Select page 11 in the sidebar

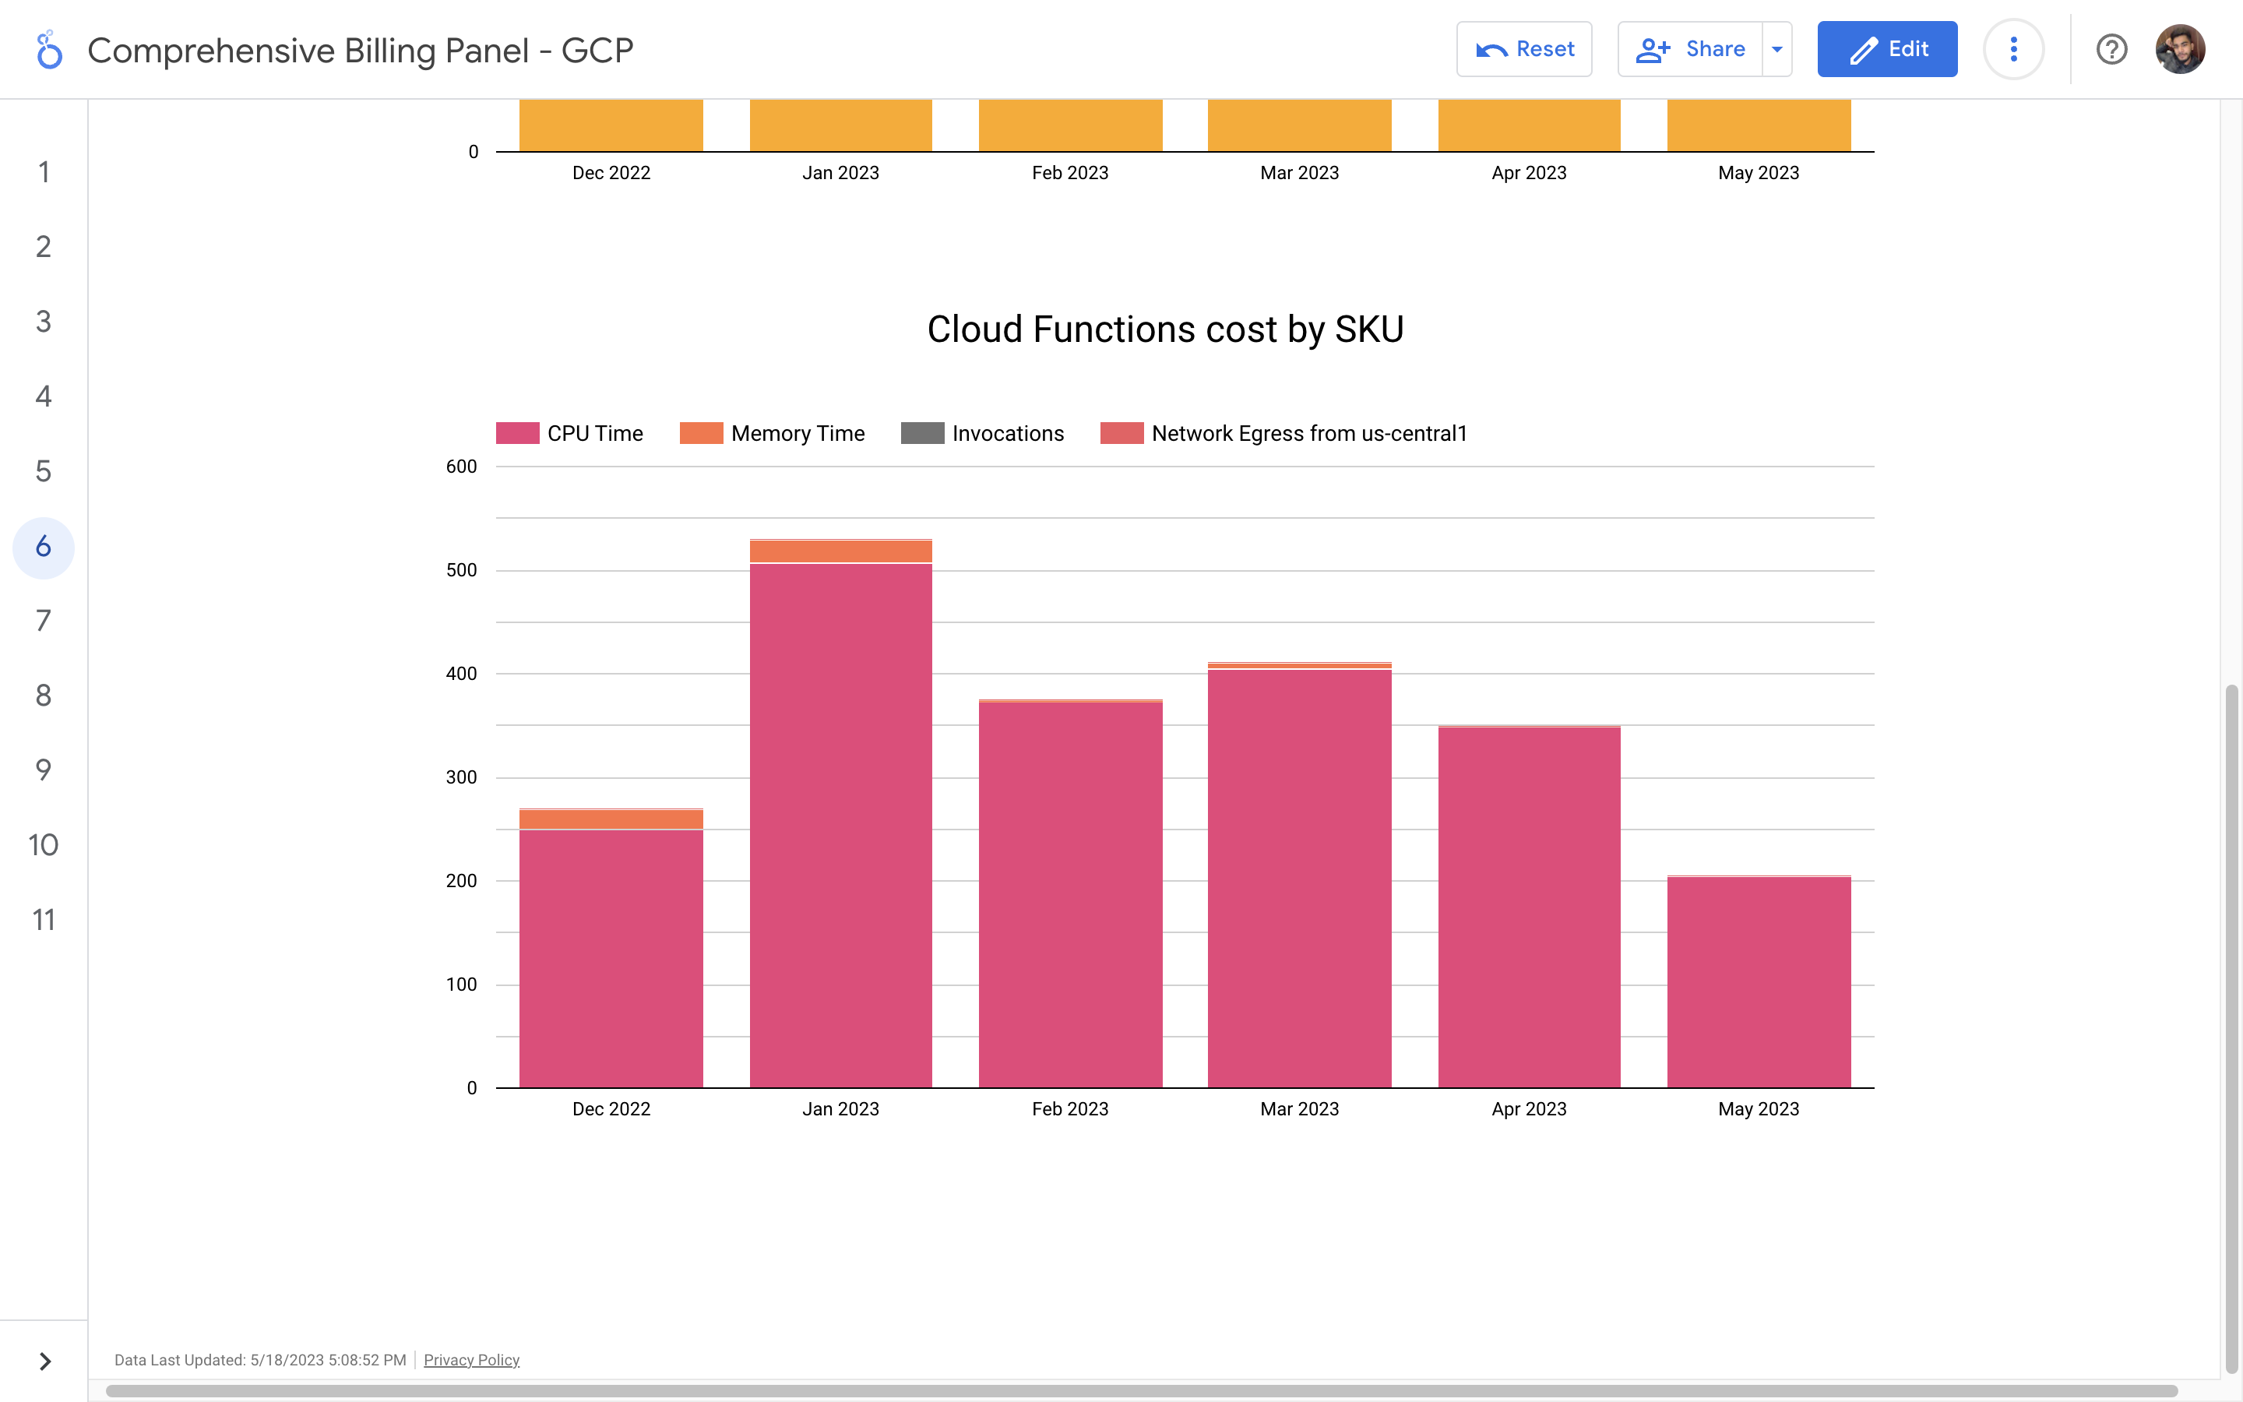point(44,920)
